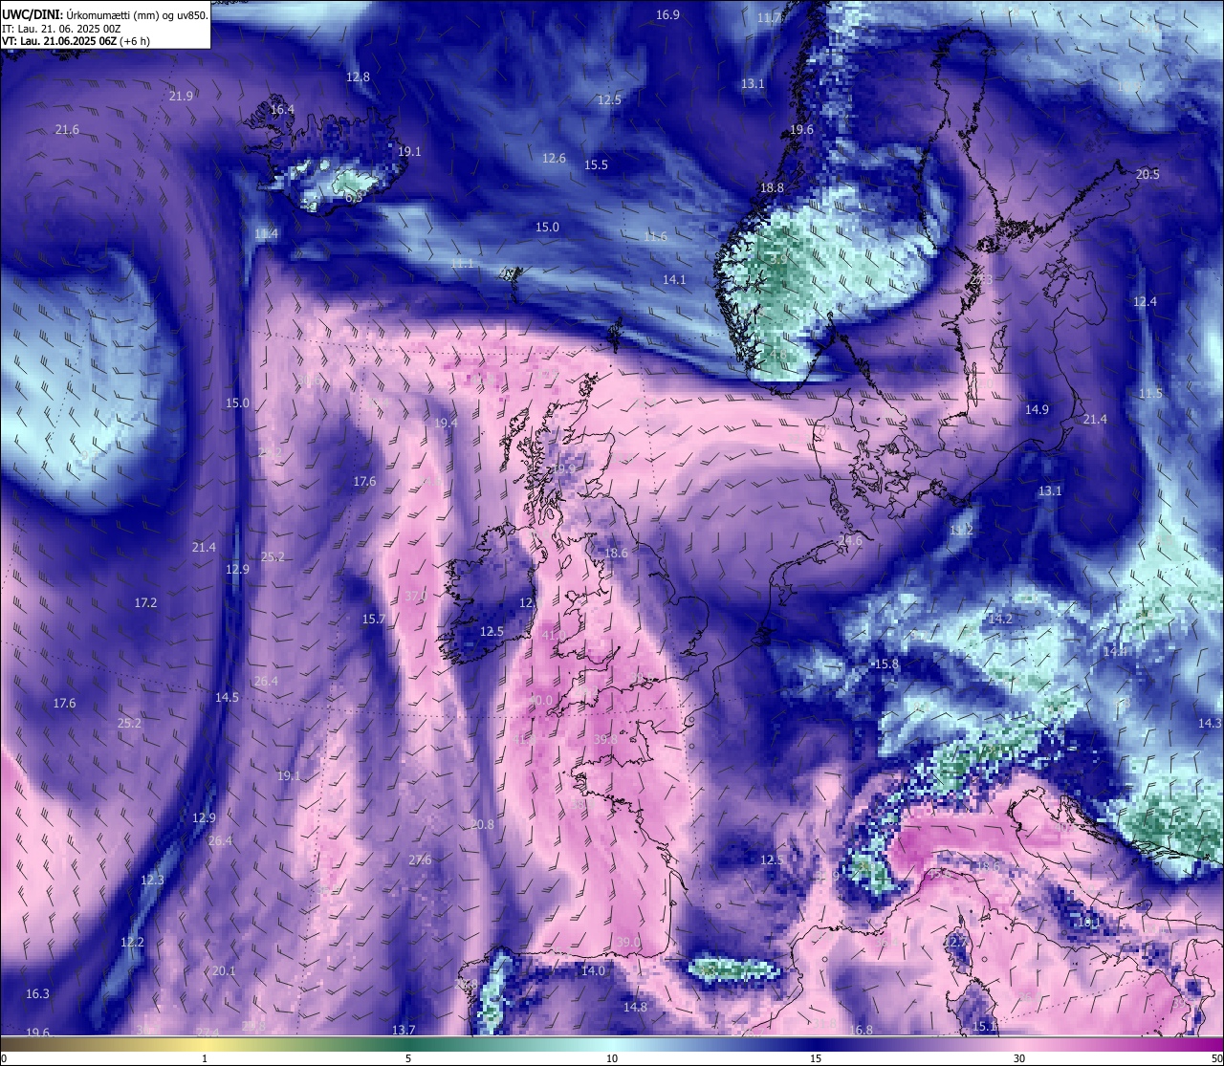
Task: Click the 20.1 value label
Action: (x=224, y=971)
